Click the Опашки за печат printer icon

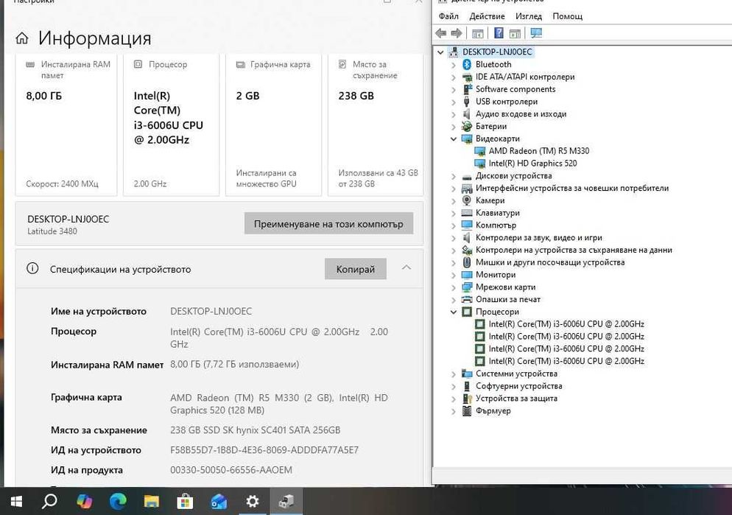tap(467, 299)
